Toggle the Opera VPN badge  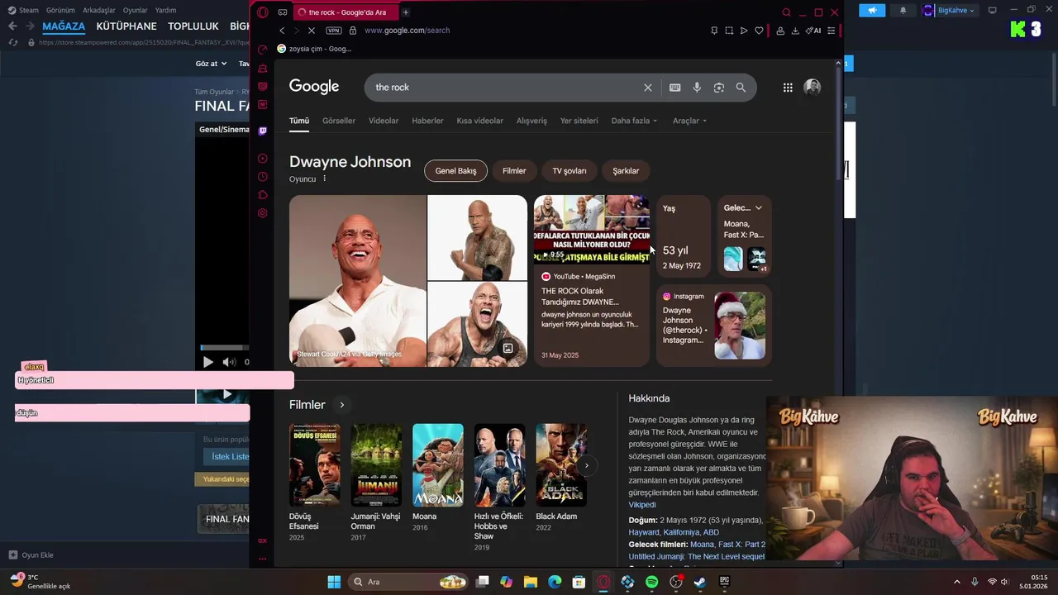(334, 31)
